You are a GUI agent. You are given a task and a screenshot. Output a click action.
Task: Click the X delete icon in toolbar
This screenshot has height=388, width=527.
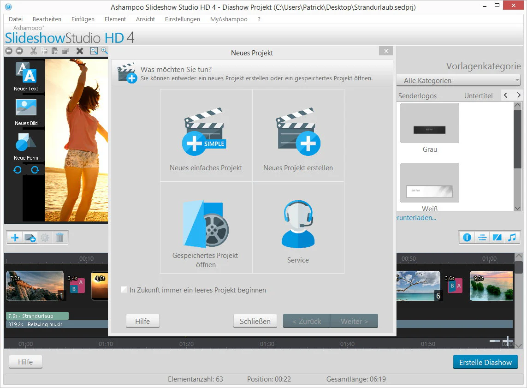(80, 51)
